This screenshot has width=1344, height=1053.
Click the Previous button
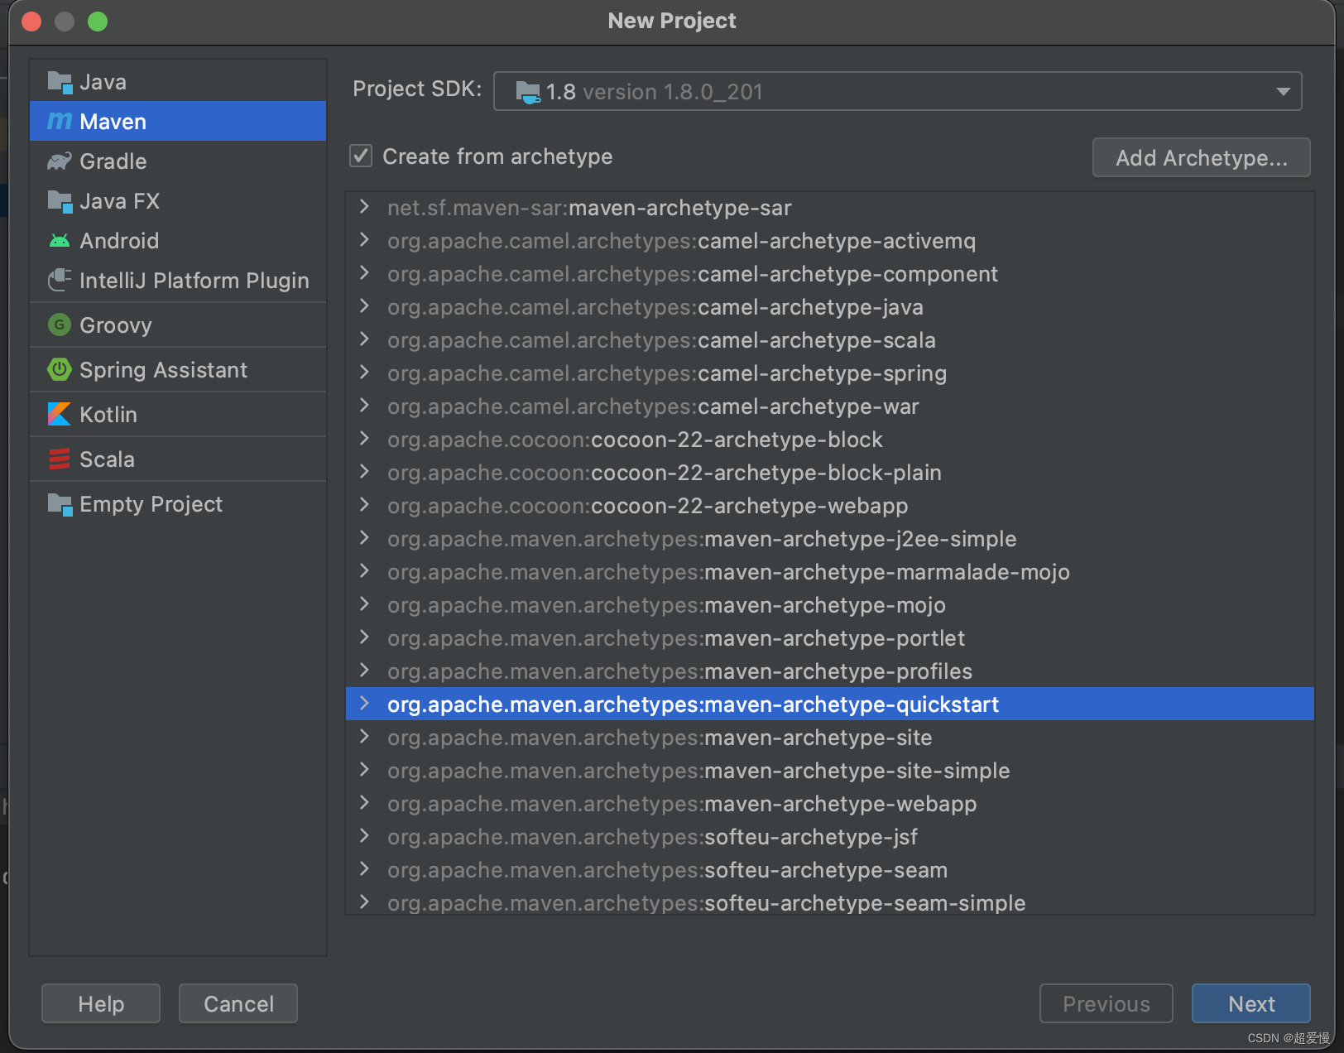click(1106, 1003)
